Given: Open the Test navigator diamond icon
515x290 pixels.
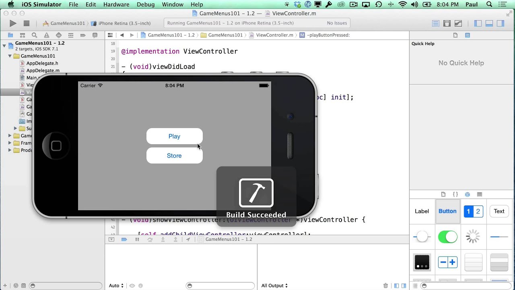Looking at the screenshot, I should click(59, 35).
